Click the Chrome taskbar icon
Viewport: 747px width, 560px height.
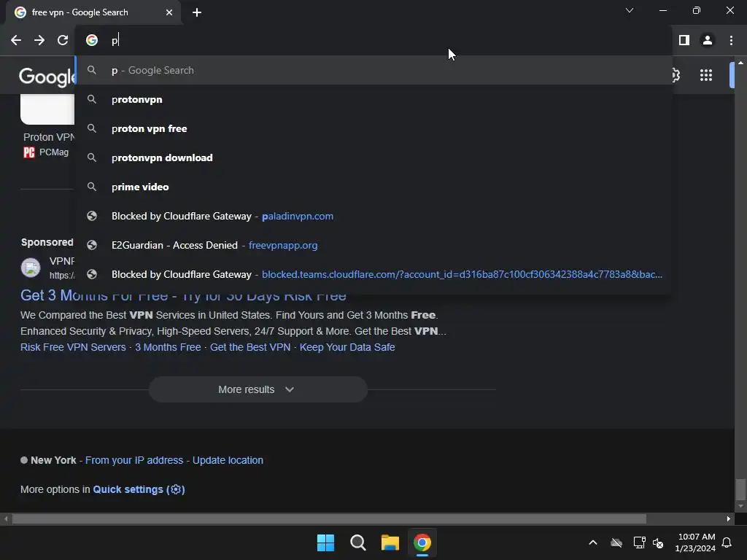pyautogui.click(x=422, y=542)
